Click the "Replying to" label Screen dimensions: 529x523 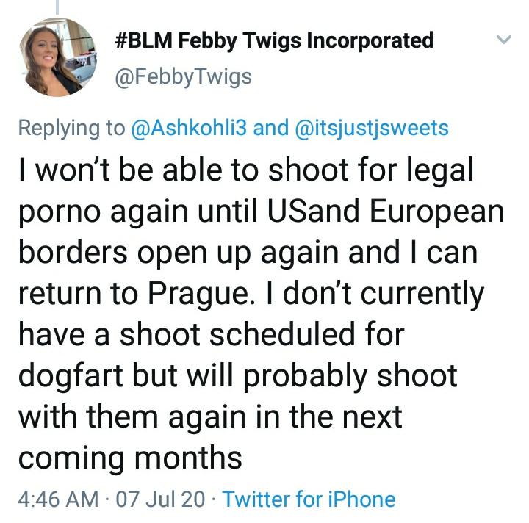point(71,129)
